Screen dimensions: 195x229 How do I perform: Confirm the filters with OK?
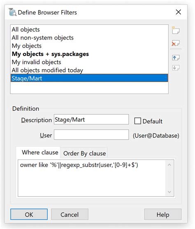tap(29, 215)
